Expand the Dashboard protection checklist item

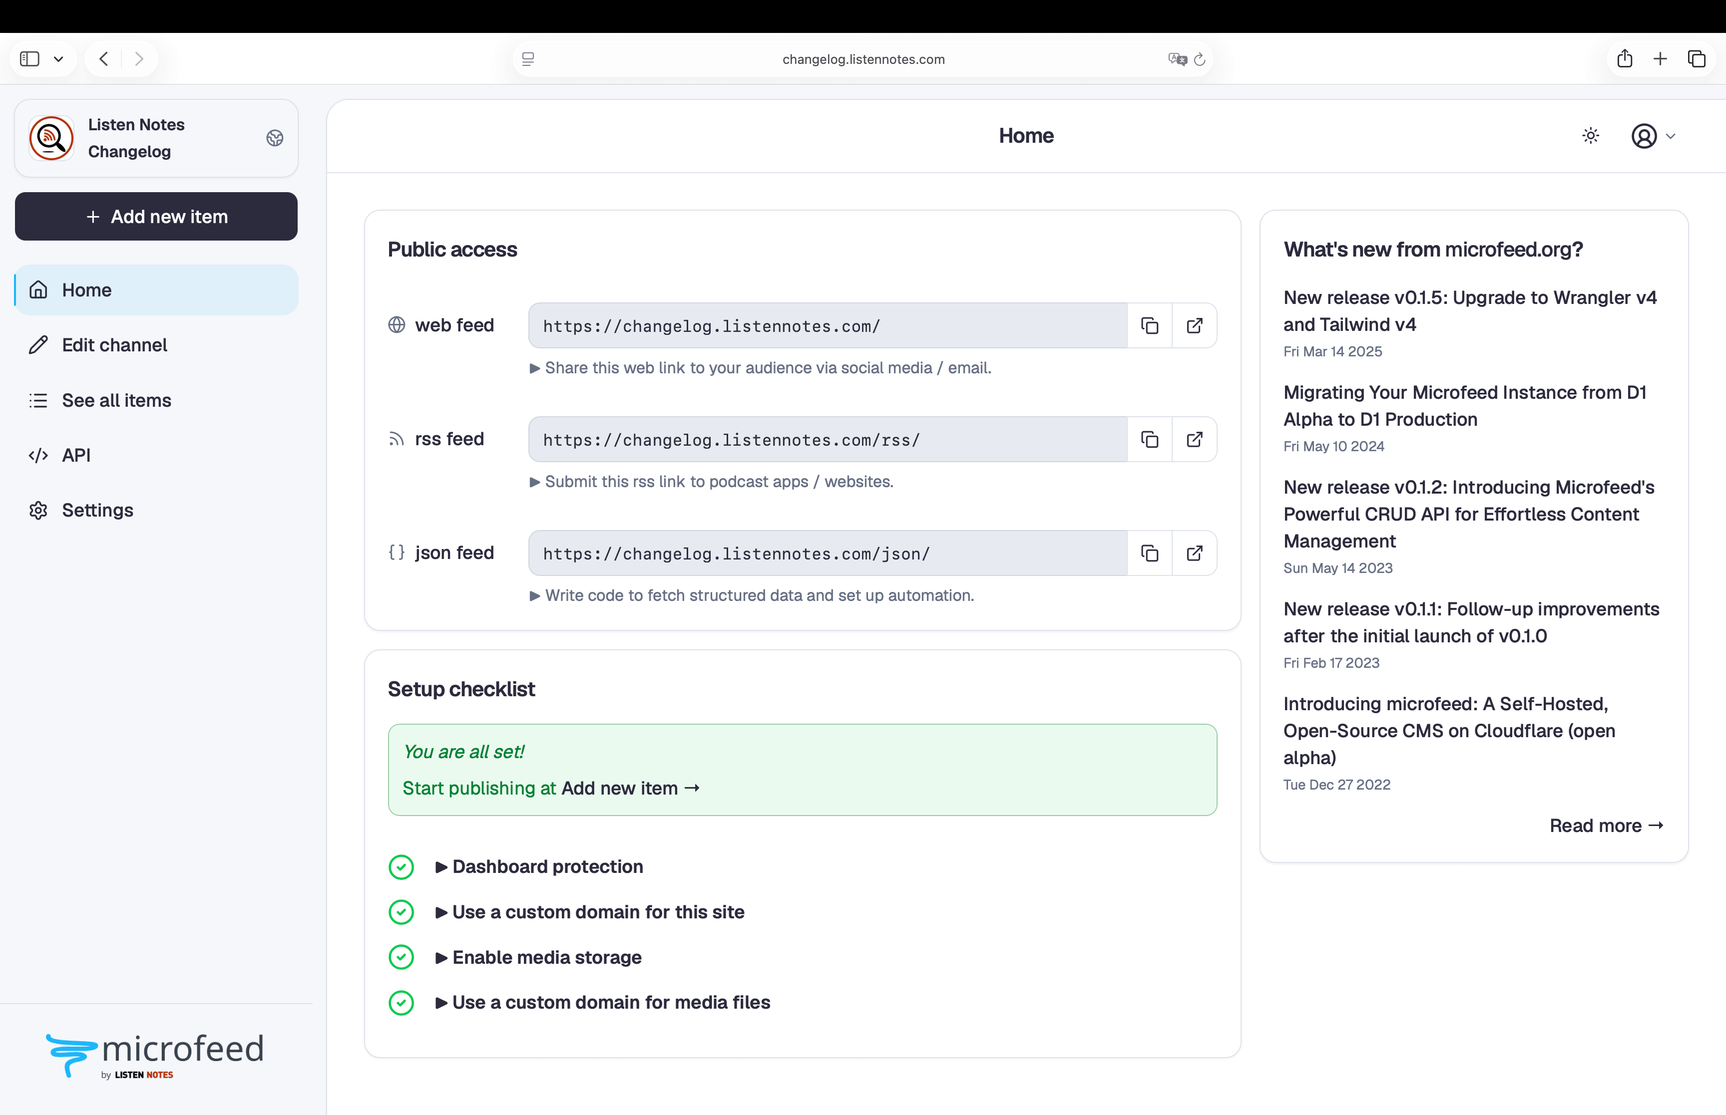pos(539,866)
